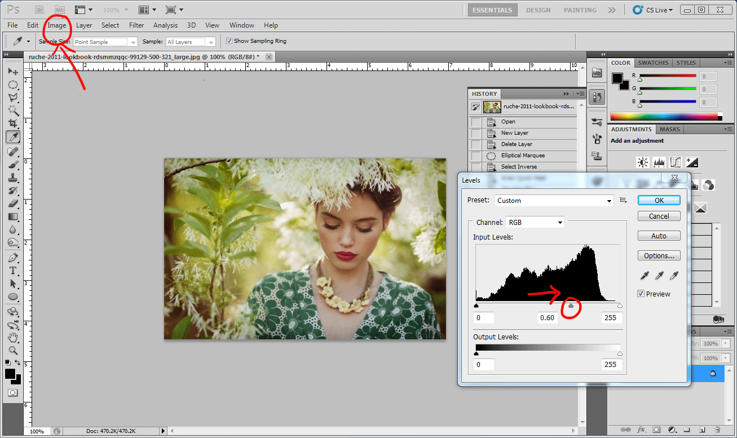Add a Brightness/Contrast adjustment icon
737x438 pixels.
(642, 163)
